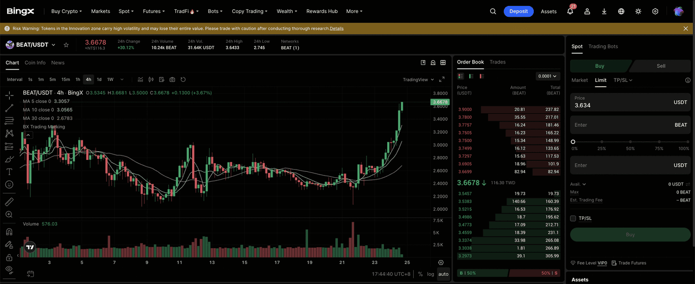Expand the Spot dropdown menu
Screen dimensions: 695x284
click(126, 11)
